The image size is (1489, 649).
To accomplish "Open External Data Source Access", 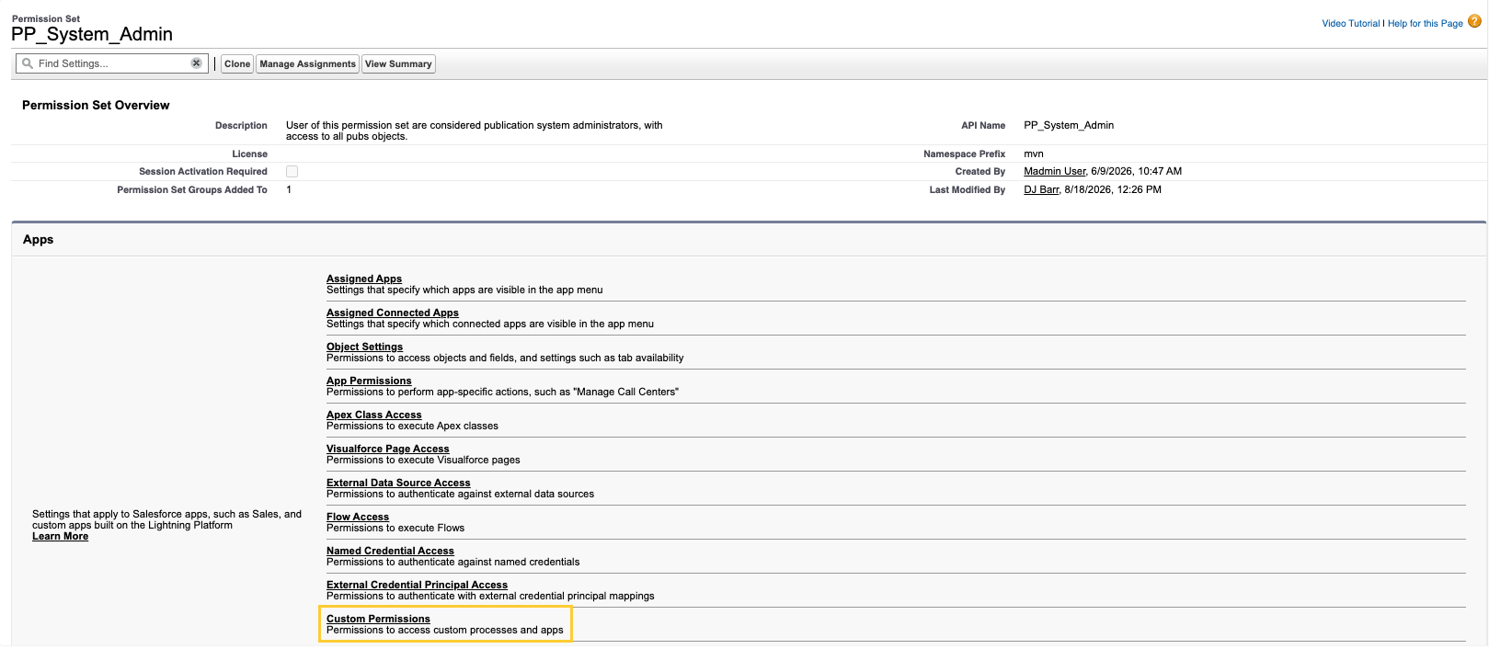I will click(398, 483).
